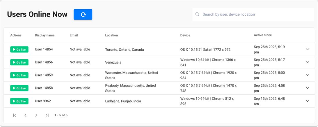The image size is (318, 127).
Task: Click the blue refresh button
Action: coord(83,14)
